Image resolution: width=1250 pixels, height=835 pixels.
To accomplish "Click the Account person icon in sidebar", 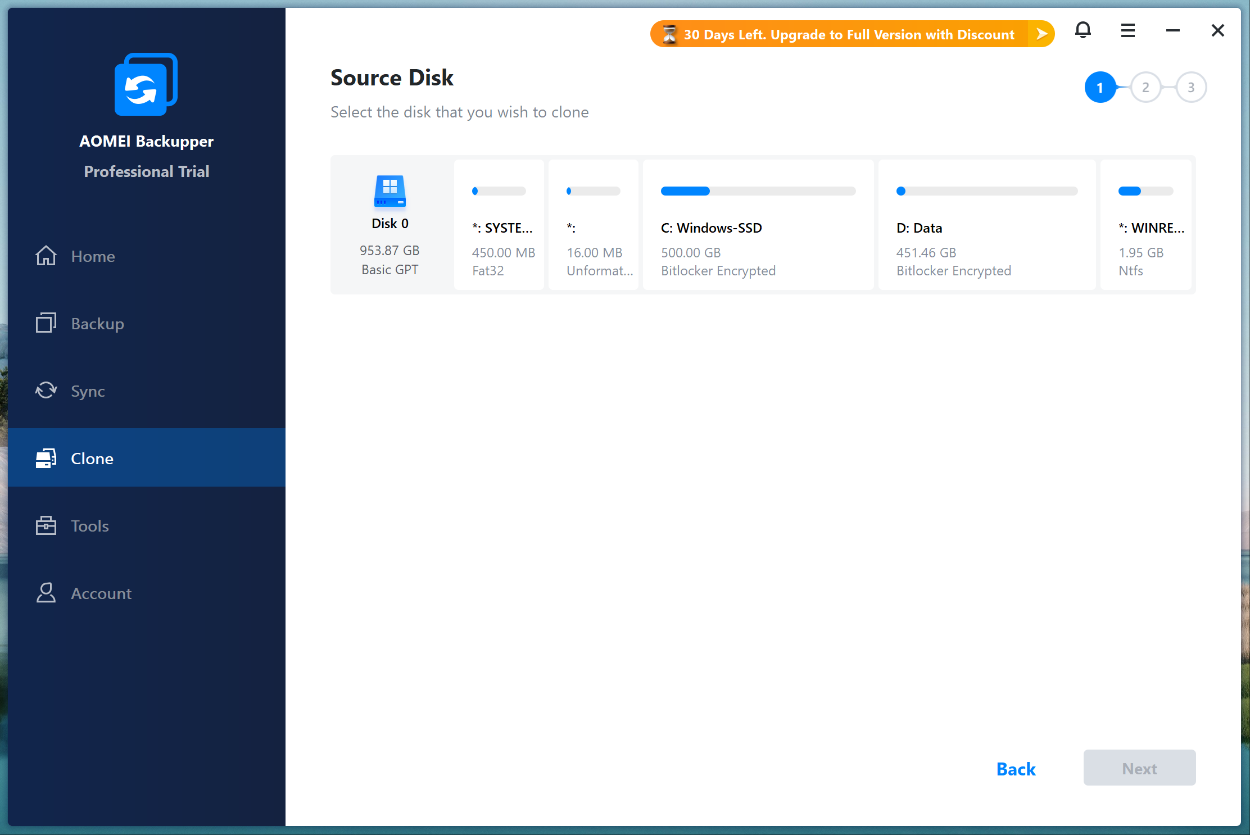I will tap(46, 593).
